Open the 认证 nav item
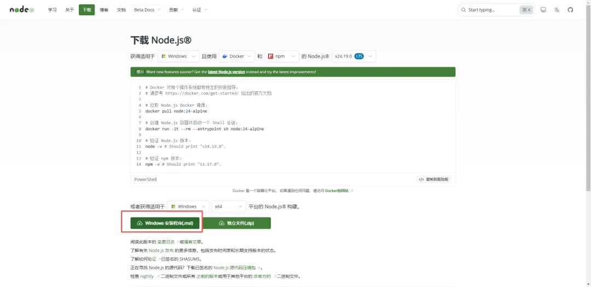The image size is (591, 287). pyautogui.click(x=199, y=10)
